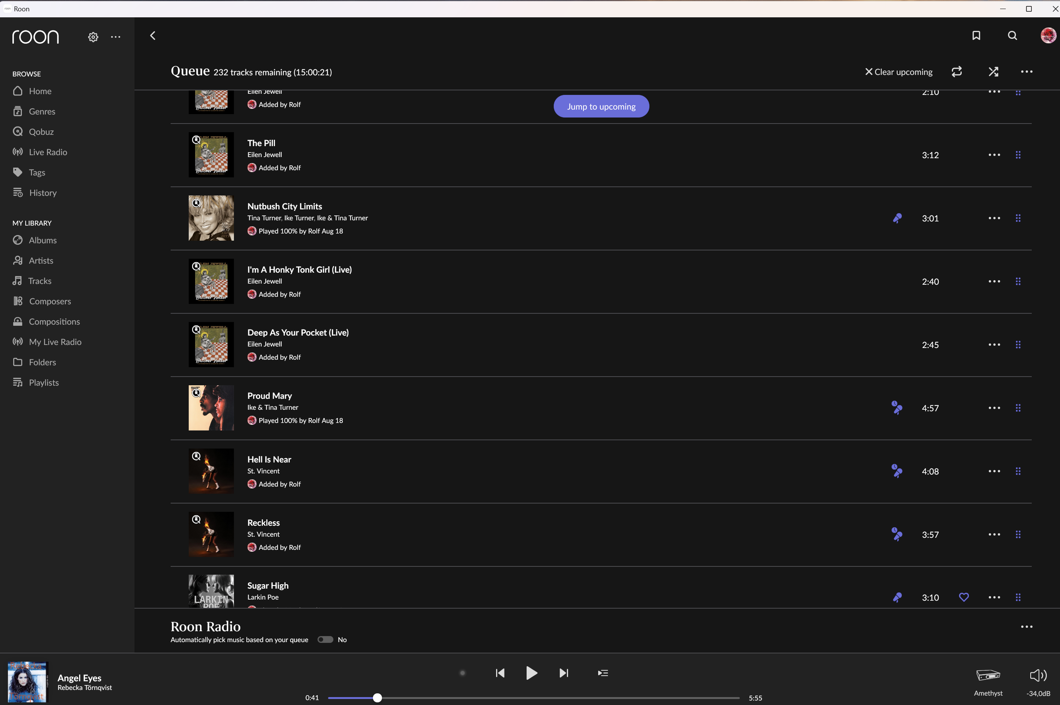
Task: Click The Pill album cover
Action: pyautogui.click(x=211, y=155)
